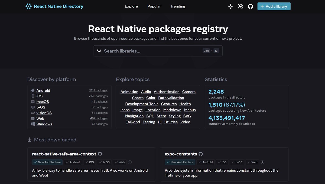Open the Trending navigation item
325x184 pixels.
[178, 6]
